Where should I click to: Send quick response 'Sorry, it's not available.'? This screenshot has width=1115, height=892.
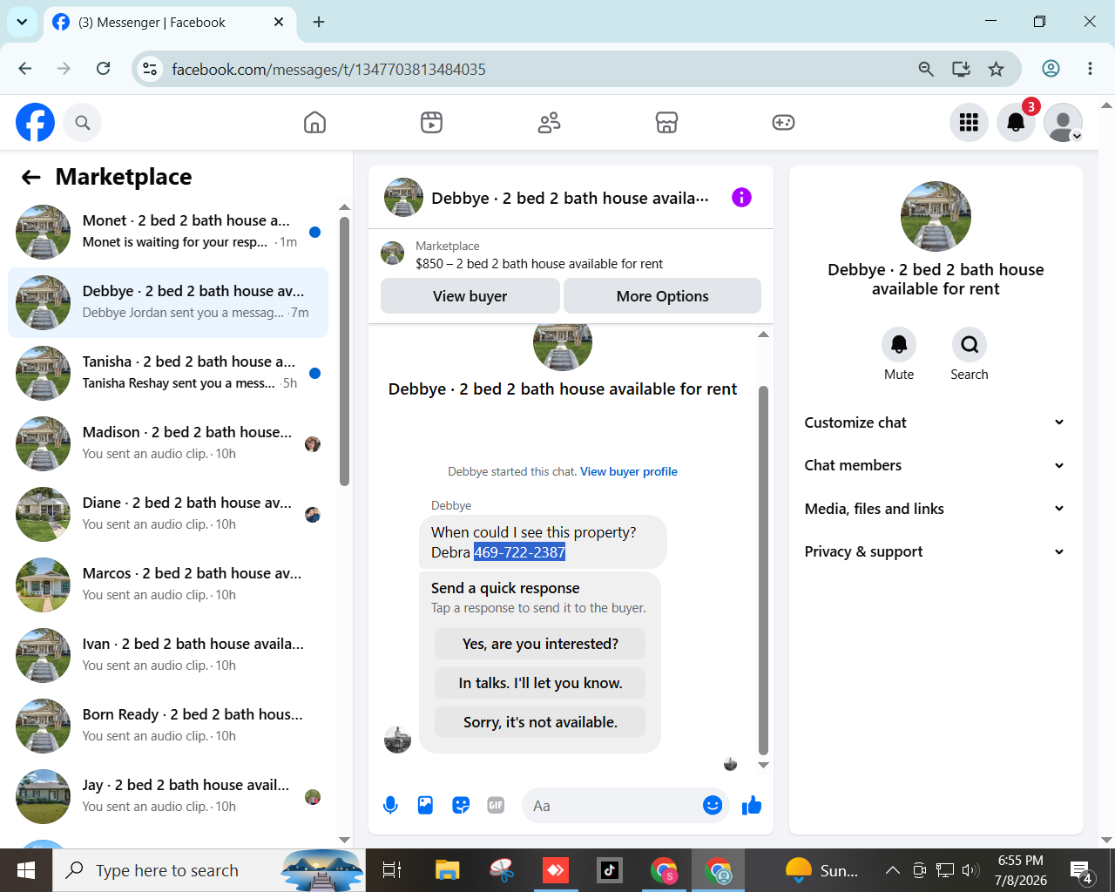point(540,722)
